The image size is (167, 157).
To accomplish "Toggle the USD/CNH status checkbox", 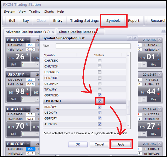I will pos(100,101).
